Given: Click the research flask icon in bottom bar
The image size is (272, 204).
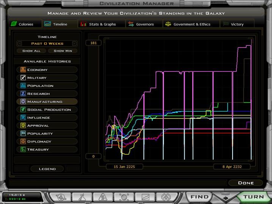Looking at the screenshot, I should [x=82, y=197].
